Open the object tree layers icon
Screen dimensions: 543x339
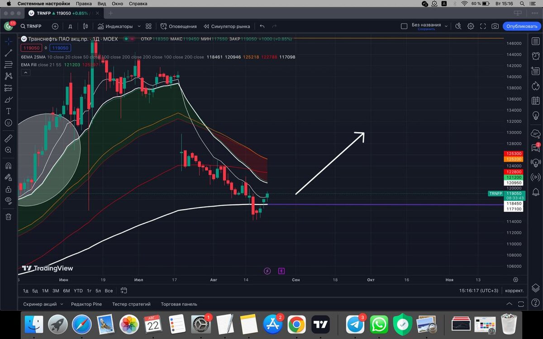pos(536,287)
